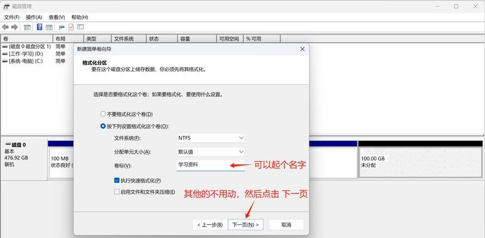The width and height of the screenshot is (485, 238).
Task: Select drive icon of [系统-电脑] (C:) row
Action: coord(5,61)
